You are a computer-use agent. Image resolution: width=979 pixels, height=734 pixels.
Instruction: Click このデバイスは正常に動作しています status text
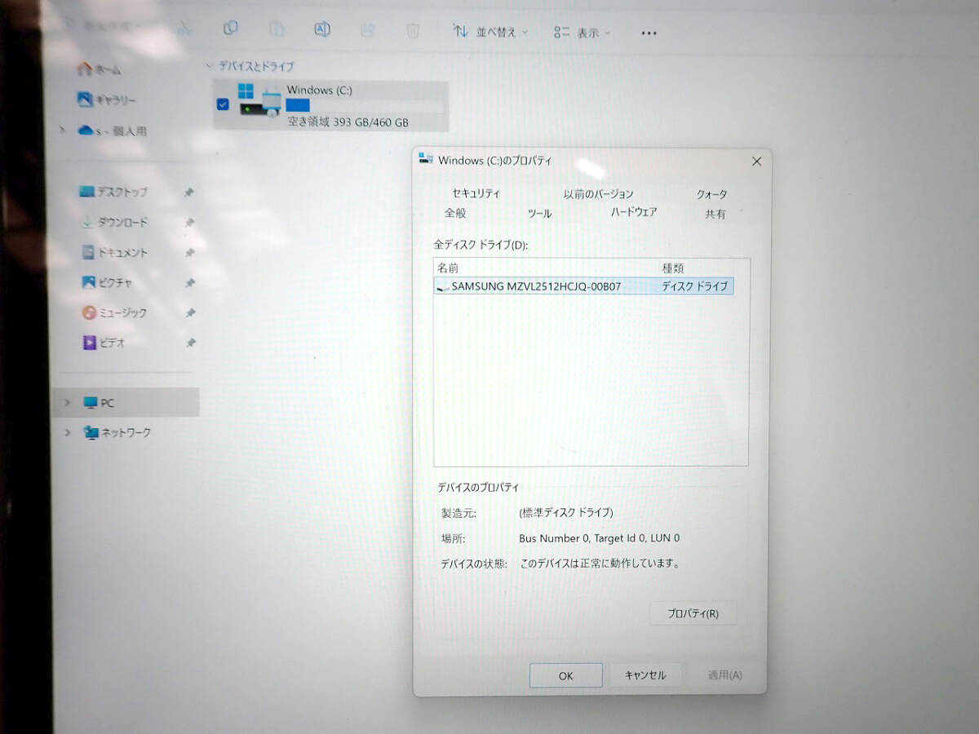[600, 564]
